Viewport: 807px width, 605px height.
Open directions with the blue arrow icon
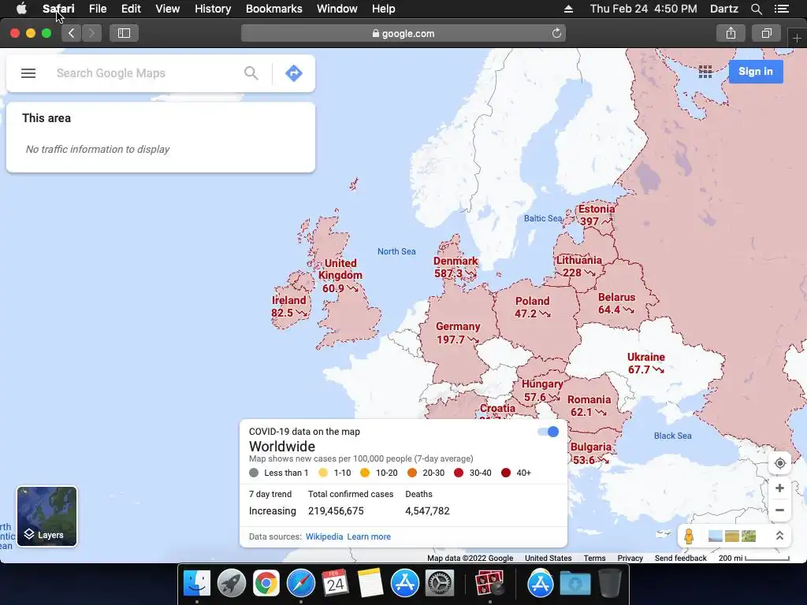[294, 73]
